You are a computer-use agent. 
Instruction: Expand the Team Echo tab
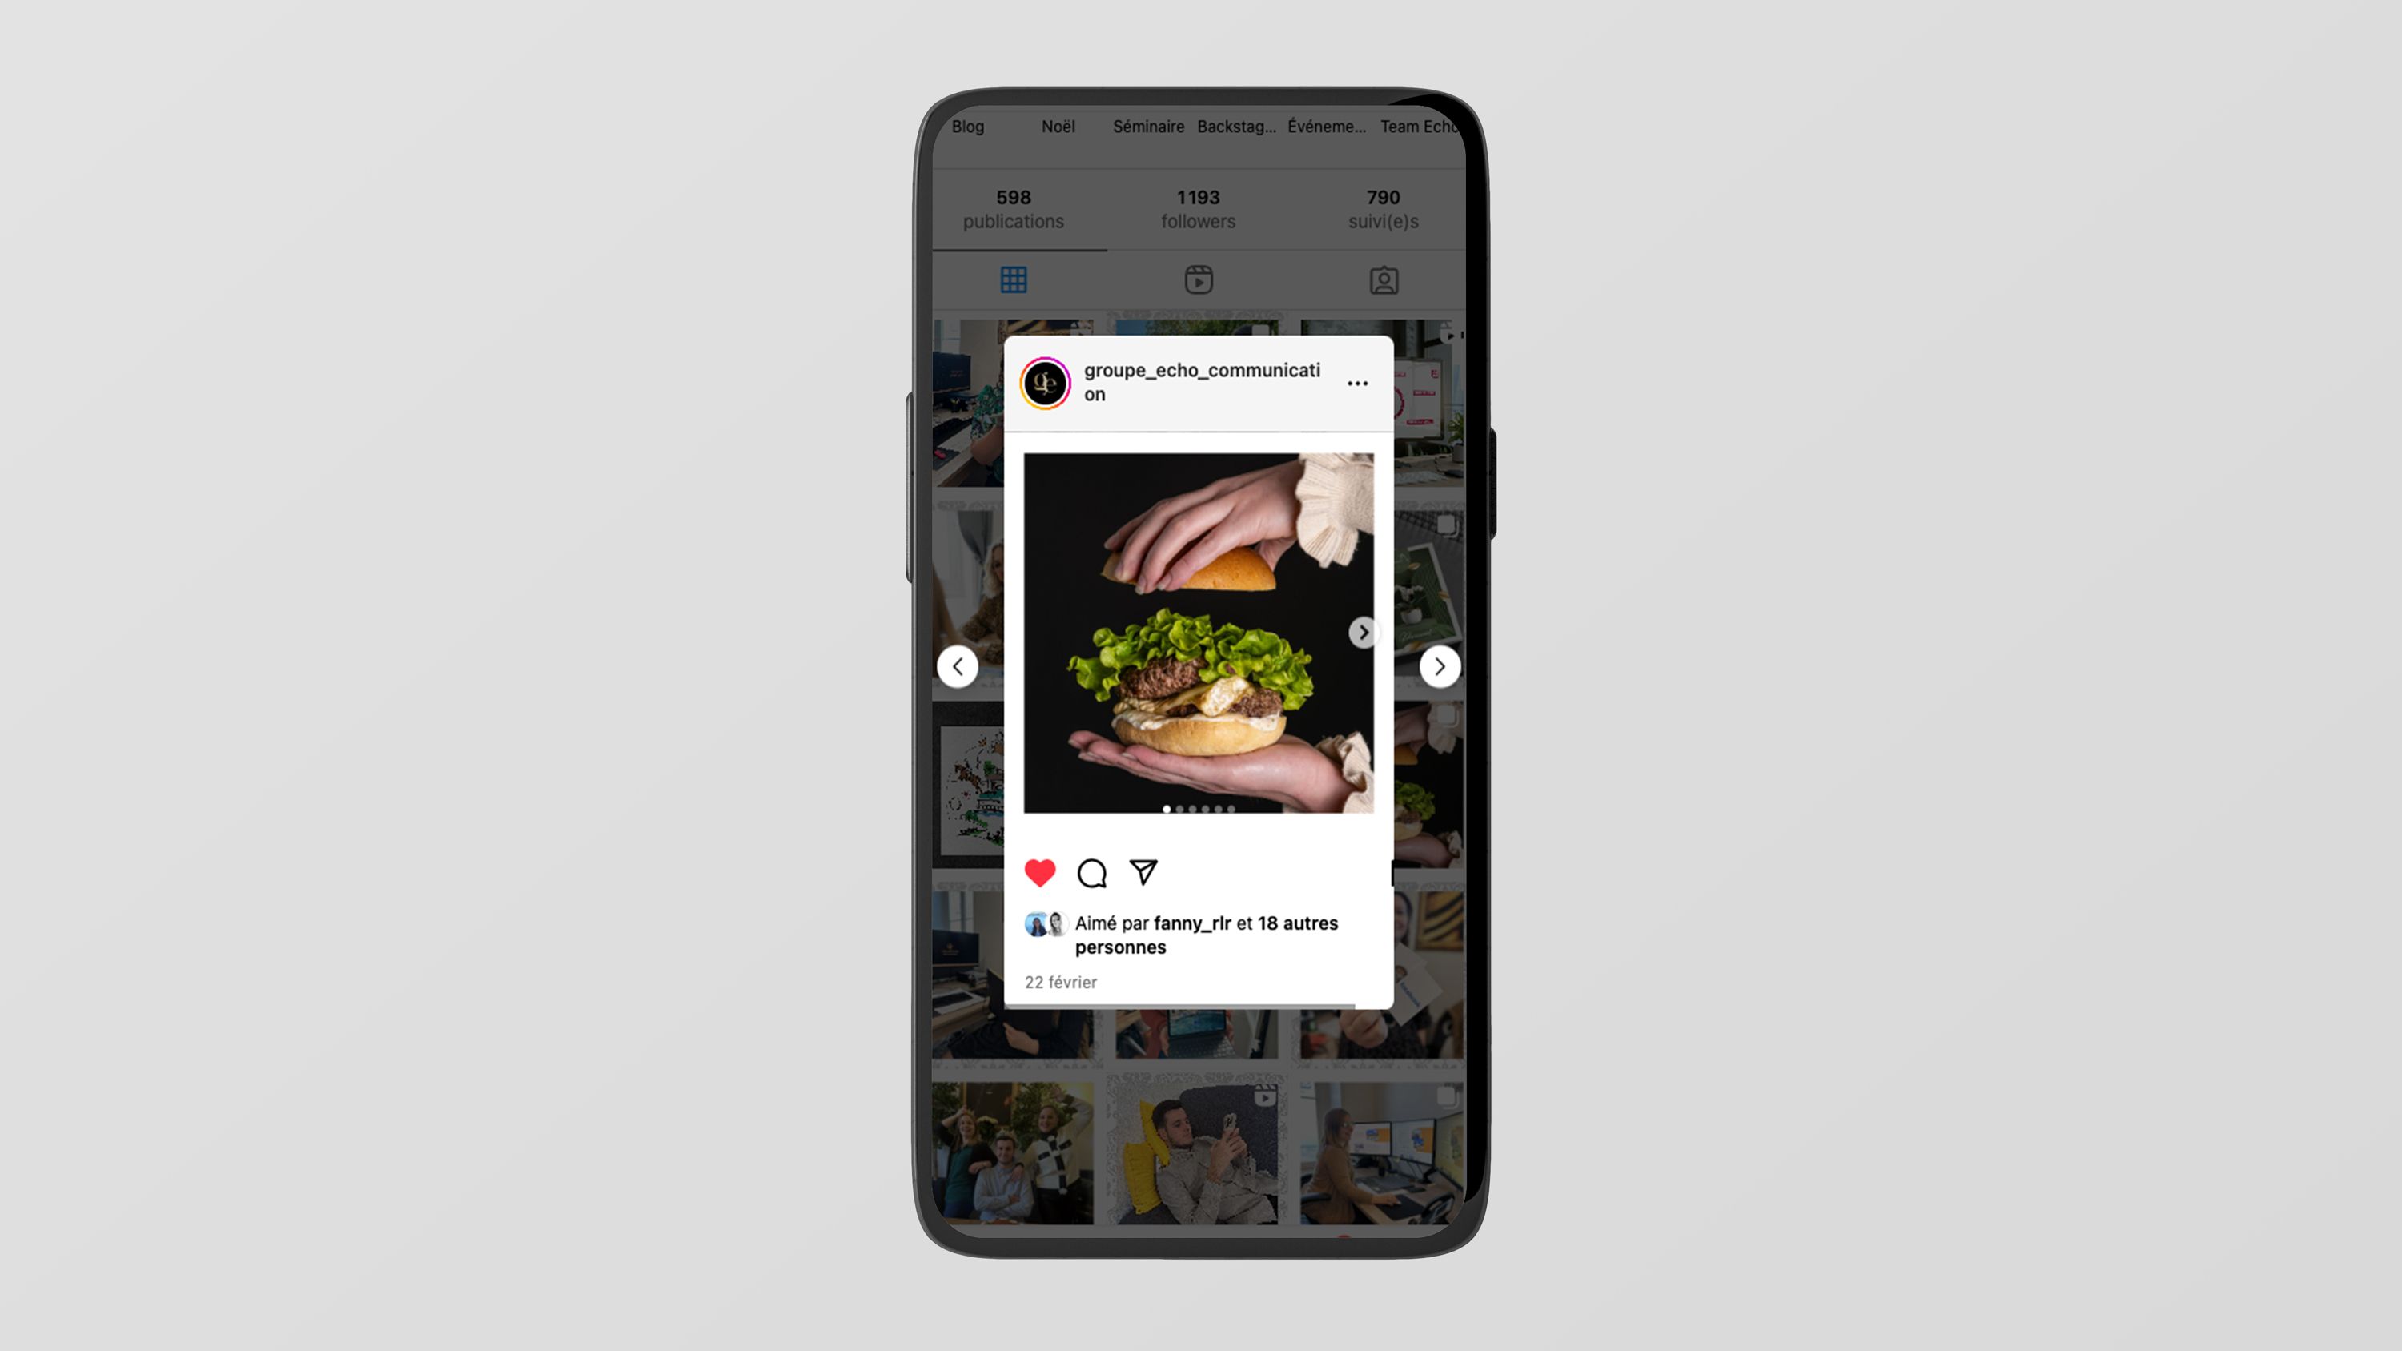(1419, 126)
